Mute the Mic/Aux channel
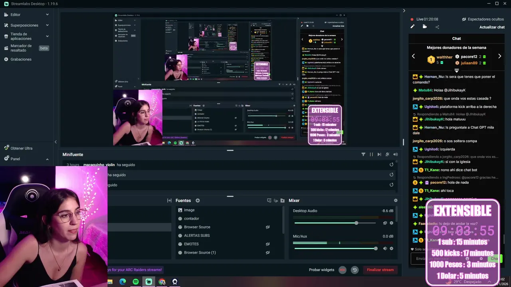This screenshot has width=511, height=287. [385, 248]
